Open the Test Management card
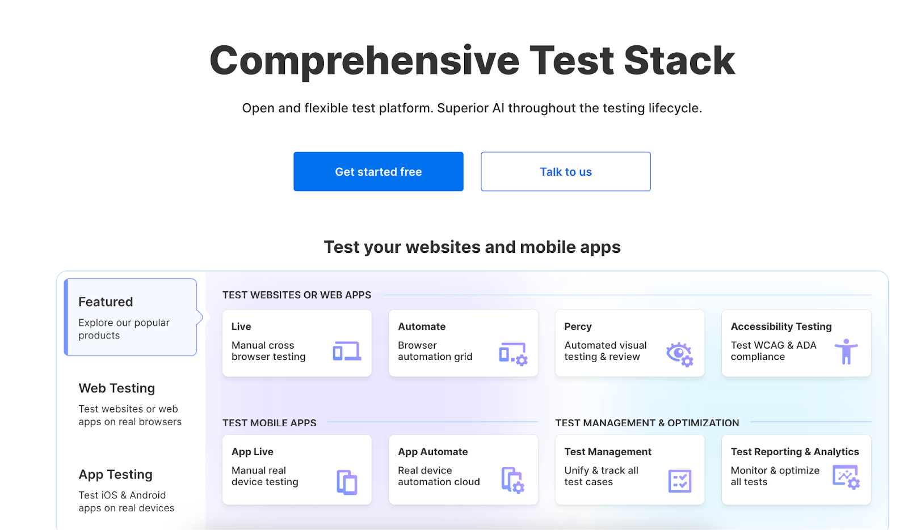Image resolution: width=908 pixels, height=530 pixels. click(629, 469)
